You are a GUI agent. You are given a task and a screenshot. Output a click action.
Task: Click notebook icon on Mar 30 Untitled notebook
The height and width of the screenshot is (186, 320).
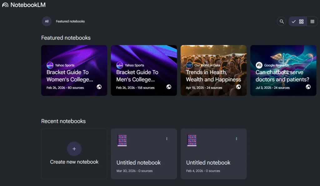[122, 140]
